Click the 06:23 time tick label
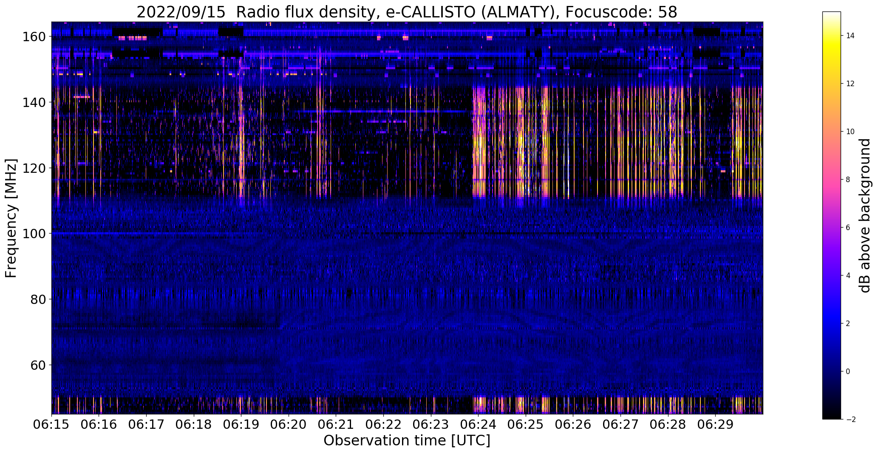The height and width of the screenshot is (453, 878). [431, 425]
